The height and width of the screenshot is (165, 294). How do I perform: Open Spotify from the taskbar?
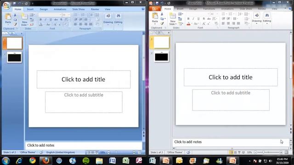[86, 161]
